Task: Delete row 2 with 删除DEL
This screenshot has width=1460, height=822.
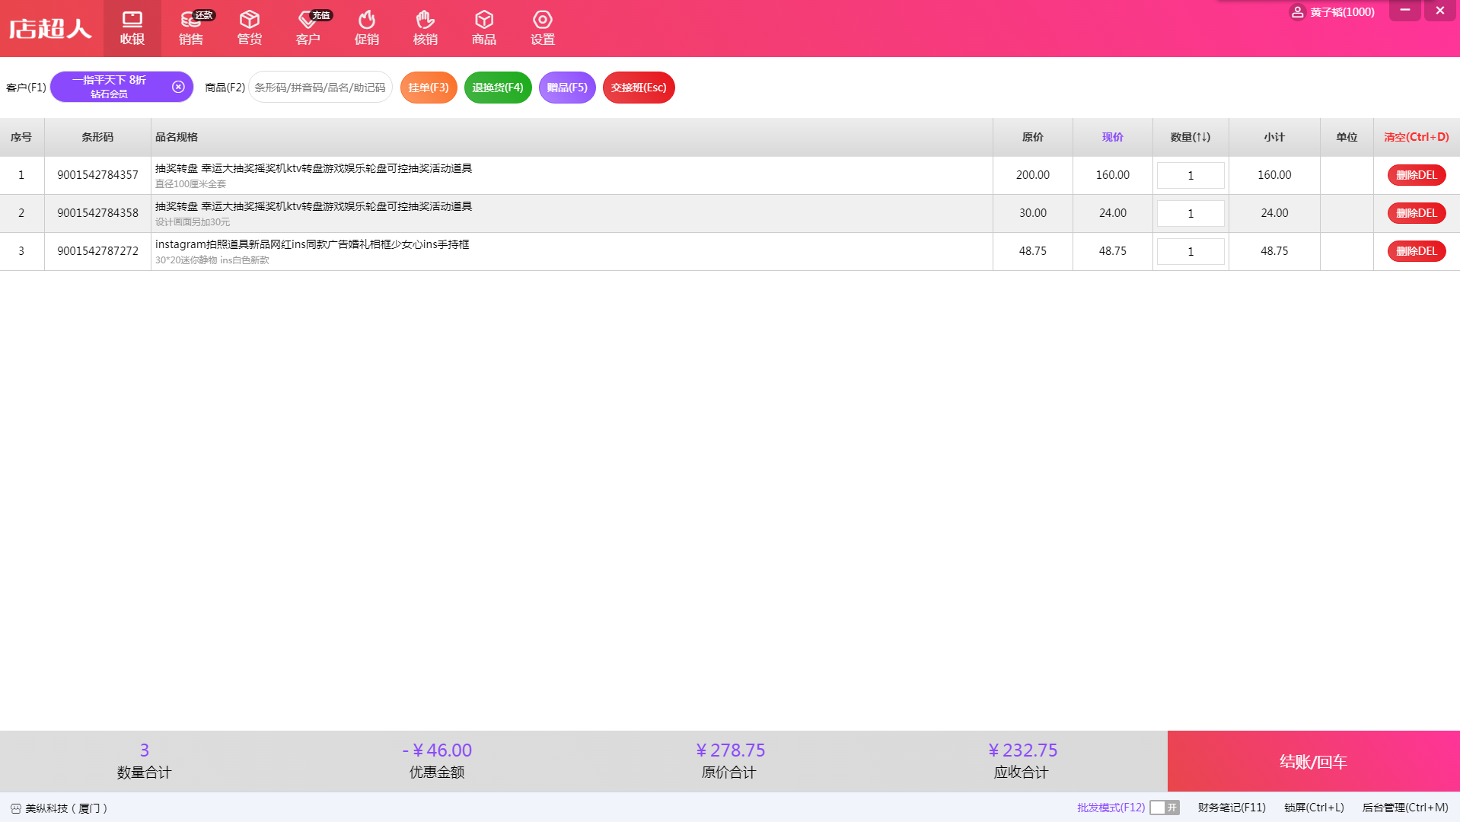Action: 1416,213
